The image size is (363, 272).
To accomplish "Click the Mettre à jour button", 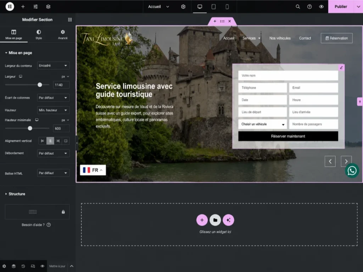I will (57, 266).
